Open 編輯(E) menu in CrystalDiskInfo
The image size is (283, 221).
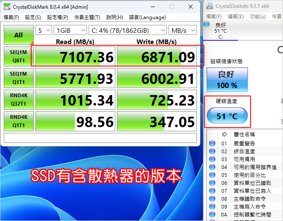(x=236, y=17)
